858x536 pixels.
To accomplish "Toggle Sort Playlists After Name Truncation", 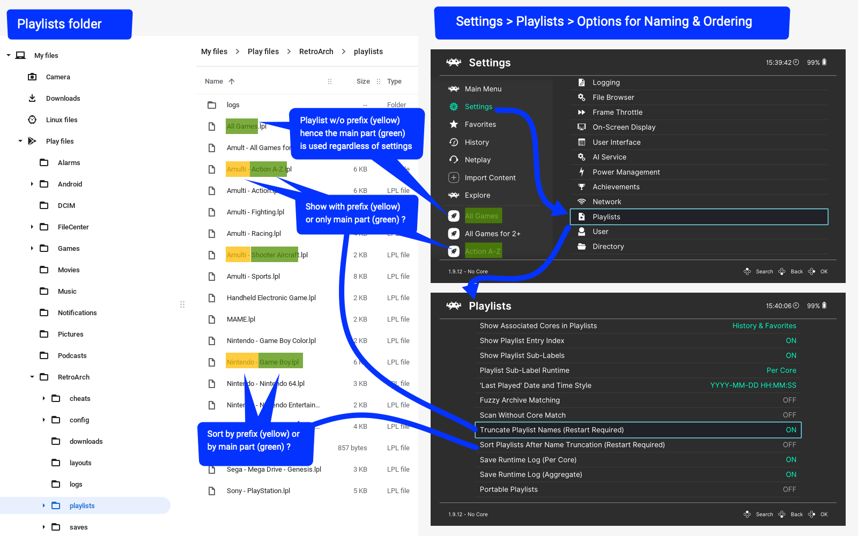I will (638, 445).
